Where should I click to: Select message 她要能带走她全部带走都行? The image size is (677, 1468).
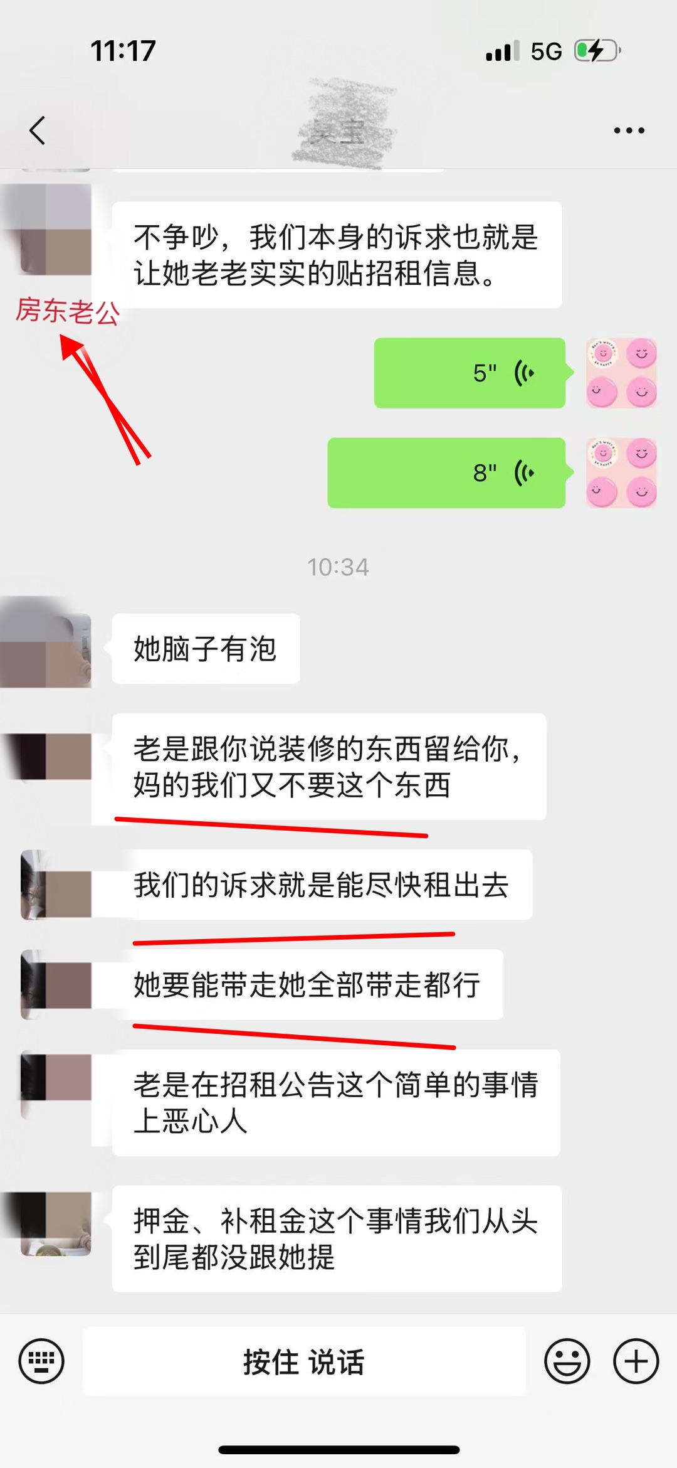pyautogui.click(x=308, y=984)
